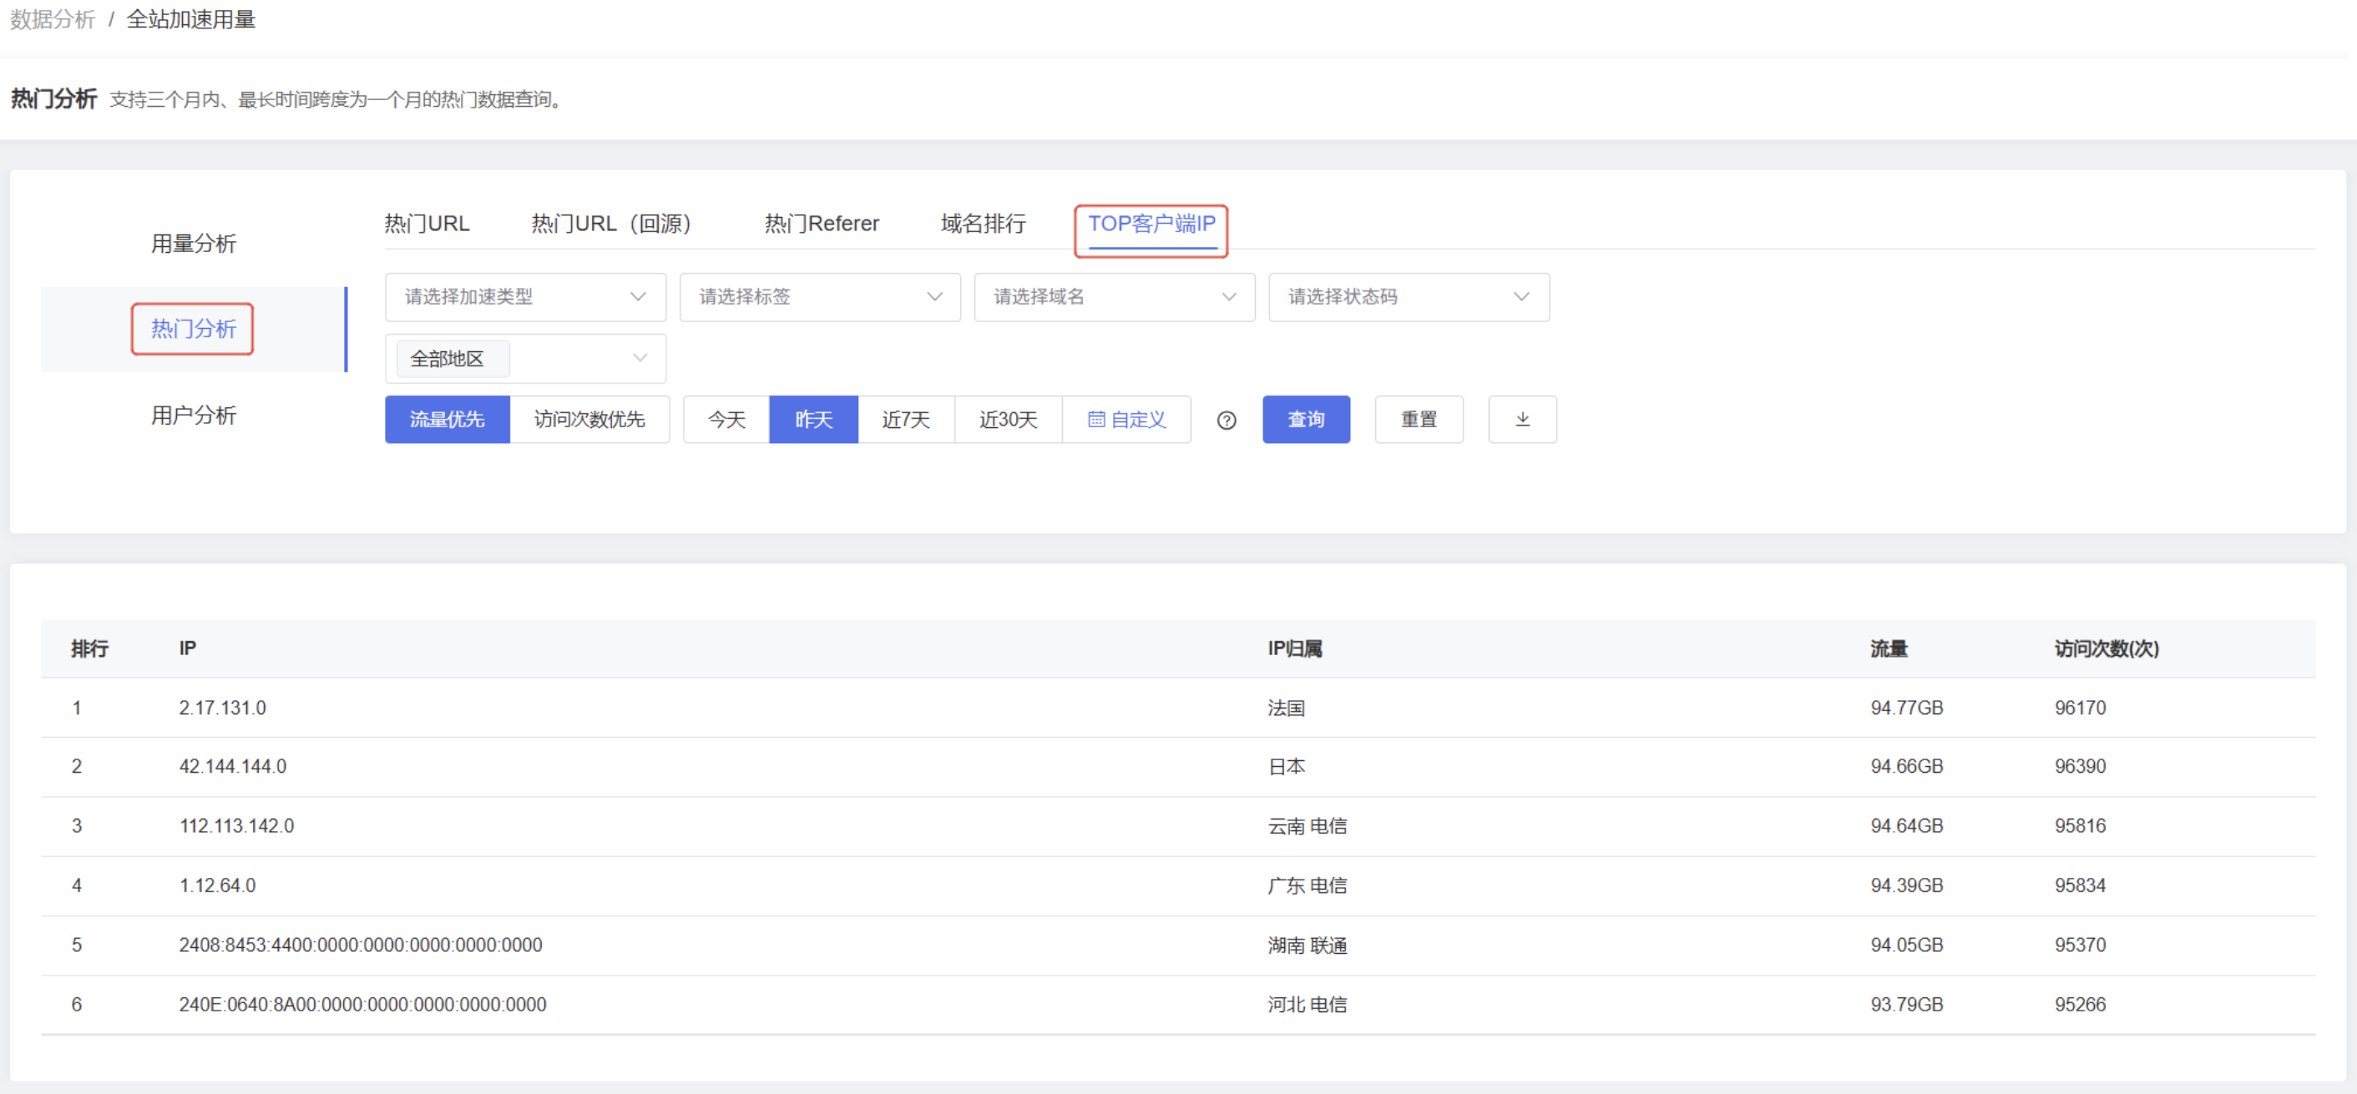This screenshot has height=1094, width=2357.
Task: Click the 请选择加速类型 dropdown arrow
Action: [639, 297]
